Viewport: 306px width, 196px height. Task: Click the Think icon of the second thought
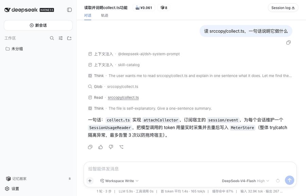pyautogui.click(x=90, y=109)
